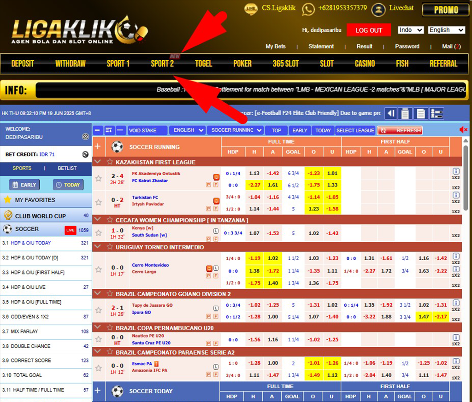Click the PROMO button
472x402 pixels.
pyautogui.click(x=446, y=10)
